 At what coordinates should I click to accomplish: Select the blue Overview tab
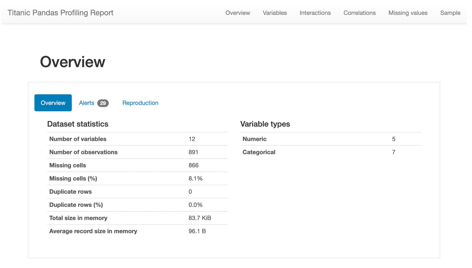point(53,103)
